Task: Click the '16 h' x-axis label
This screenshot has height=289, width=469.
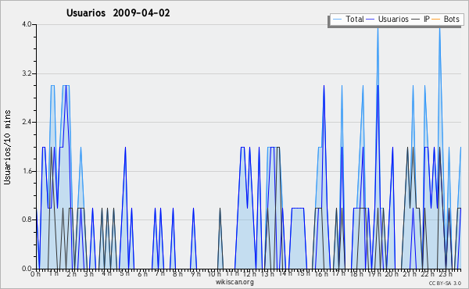Action: point(321,274)
